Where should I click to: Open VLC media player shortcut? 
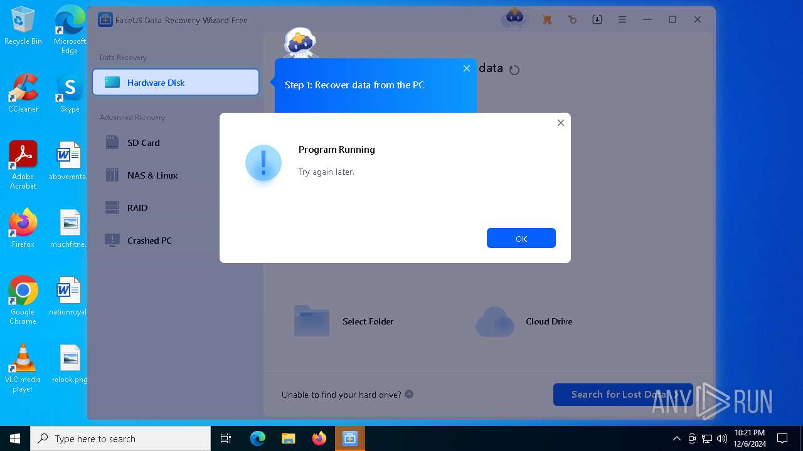pos(23,368)
